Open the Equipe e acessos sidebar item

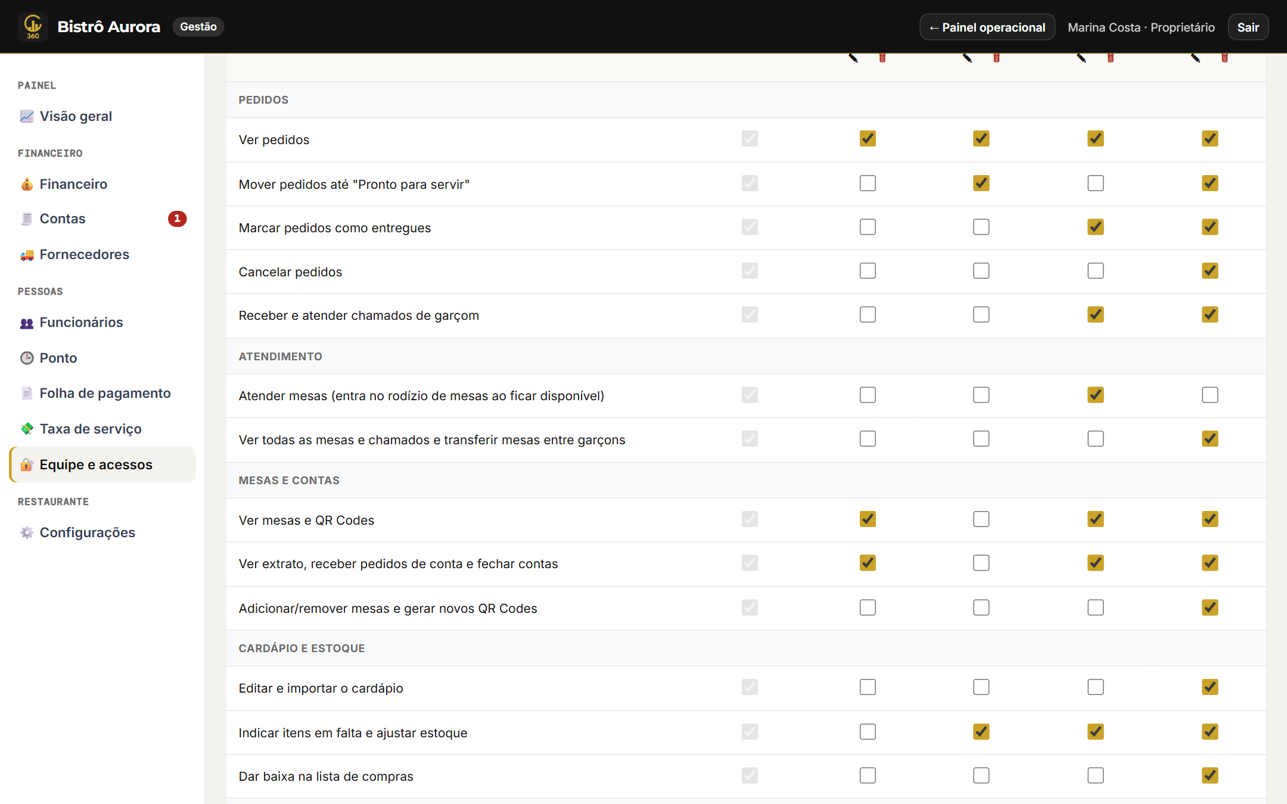(102, 465)
